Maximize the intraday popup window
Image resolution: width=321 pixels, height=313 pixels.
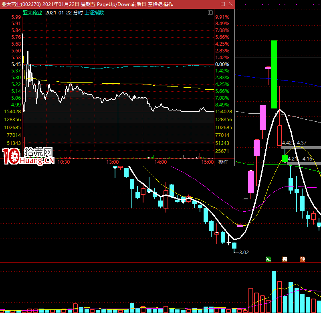point(223,4)
